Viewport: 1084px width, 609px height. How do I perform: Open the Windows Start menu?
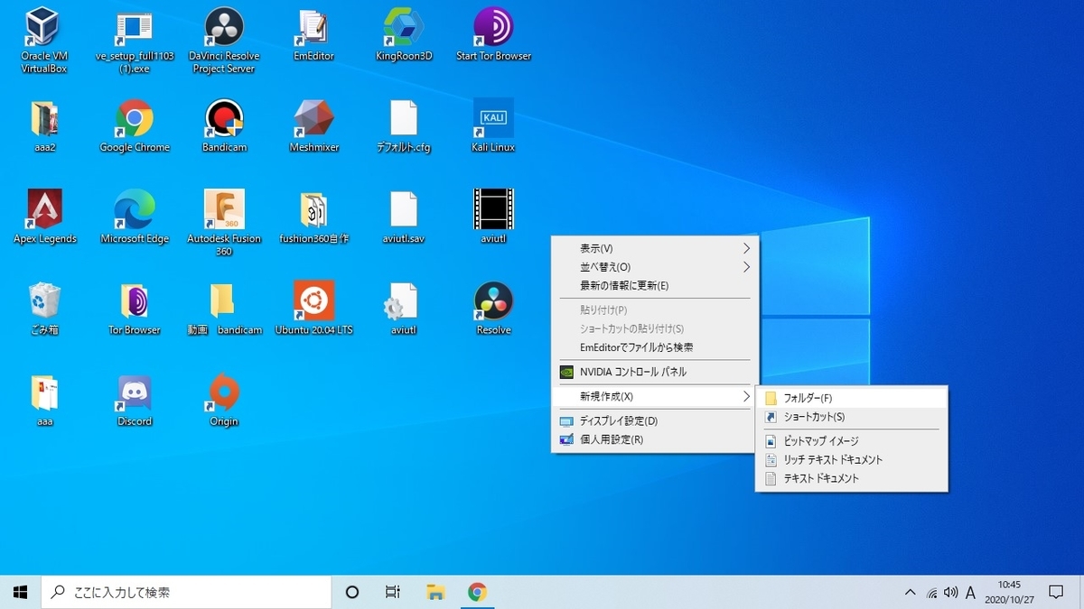[21, 592]
